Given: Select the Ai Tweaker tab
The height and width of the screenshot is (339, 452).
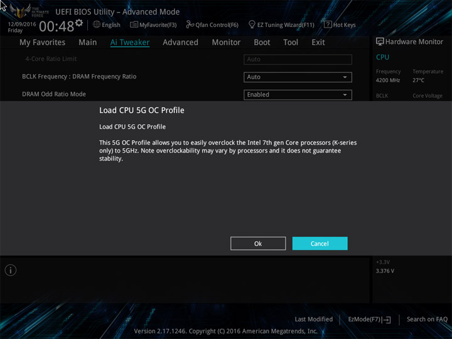Looking at the screenshot, I should (130, 43).
